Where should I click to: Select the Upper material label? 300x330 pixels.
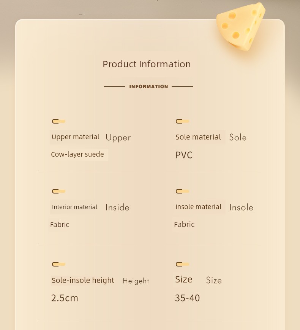pos(76,137)
